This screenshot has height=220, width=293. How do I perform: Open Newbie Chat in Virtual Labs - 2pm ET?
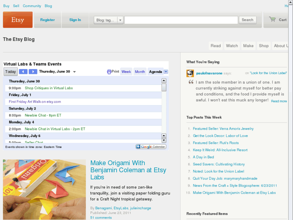point(55,129)
